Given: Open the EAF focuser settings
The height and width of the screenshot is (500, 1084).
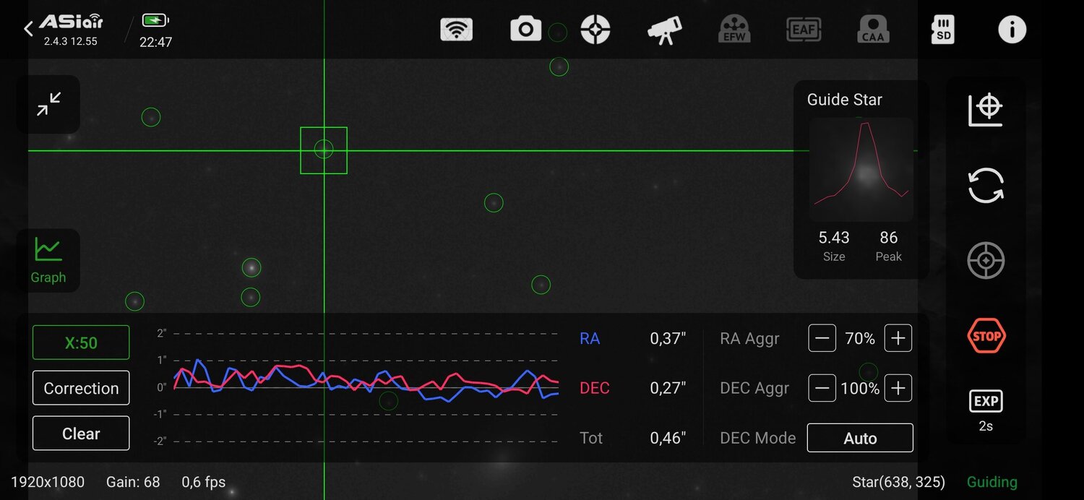Looking at the screenshot, I should (802, 29).
